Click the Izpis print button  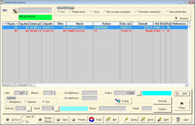(62, 120)
